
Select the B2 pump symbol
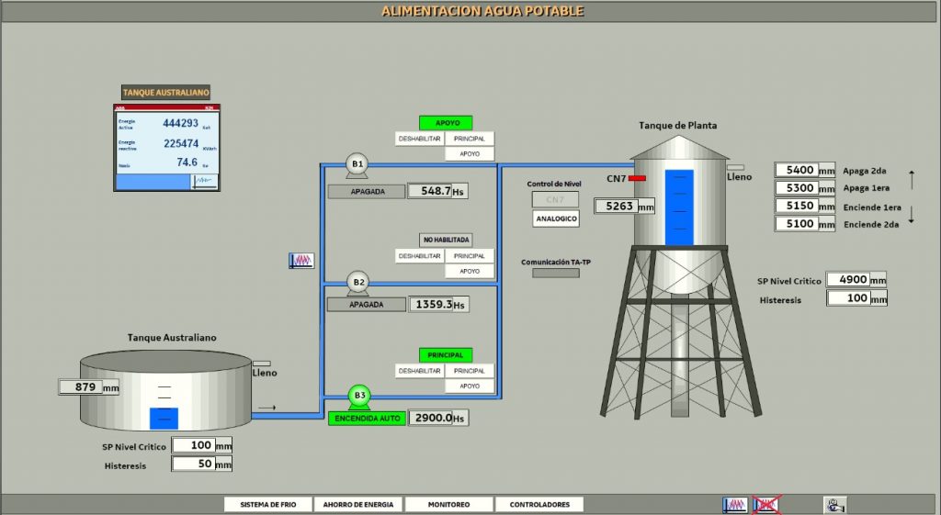[358, 282]
